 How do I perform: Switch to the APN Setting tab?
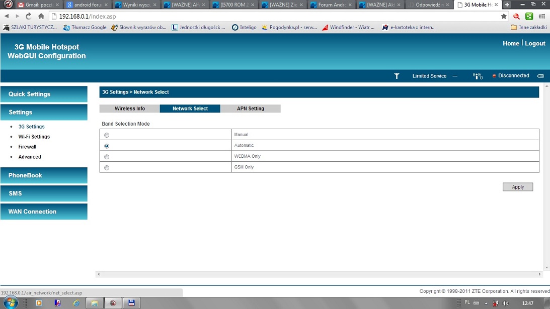(250, 109)
